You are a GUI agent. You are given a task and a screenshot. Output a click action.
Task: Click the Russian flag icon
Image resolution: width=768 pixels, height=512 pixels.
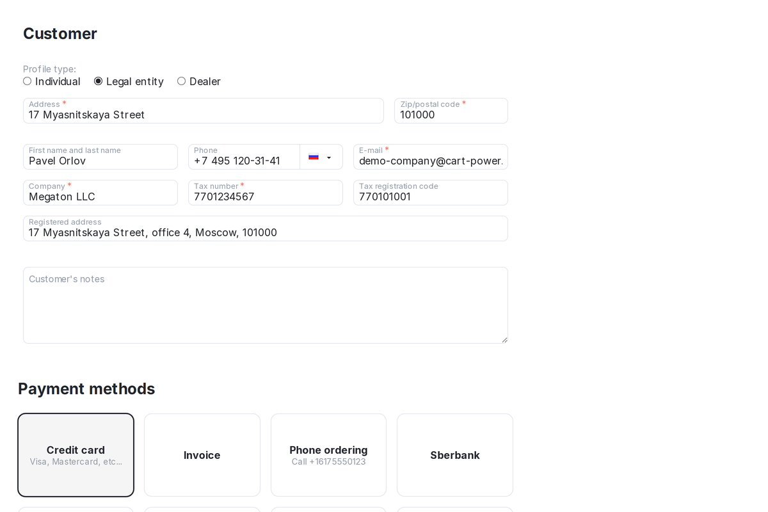pyautogui.click(x=314, y=157)
